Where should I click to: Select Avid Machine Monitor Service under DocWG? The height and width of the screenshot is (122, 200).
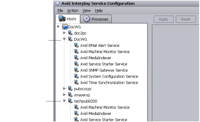(105, 52)
